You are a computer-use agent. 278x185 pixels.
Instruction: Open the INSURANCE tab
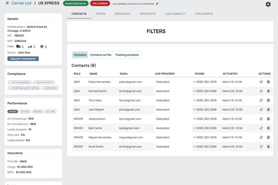click(122, 14)
